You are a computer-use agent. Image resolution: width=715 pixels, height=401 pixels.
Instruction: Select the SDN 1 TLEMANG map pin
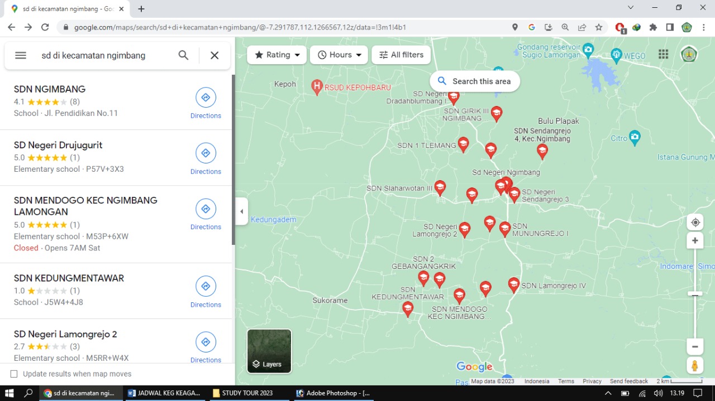(x=463, y=145)
